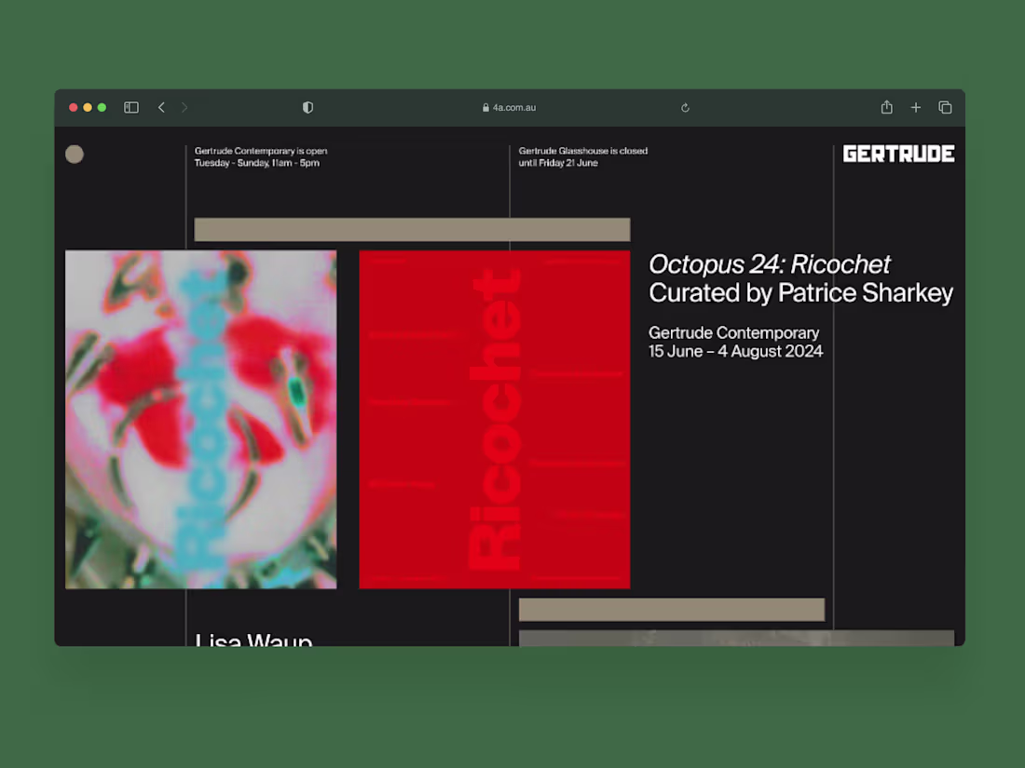Show the tab overview icon
Image resolution: width=1025 pixels, height=768 pixels.
(x=945, y=107)
